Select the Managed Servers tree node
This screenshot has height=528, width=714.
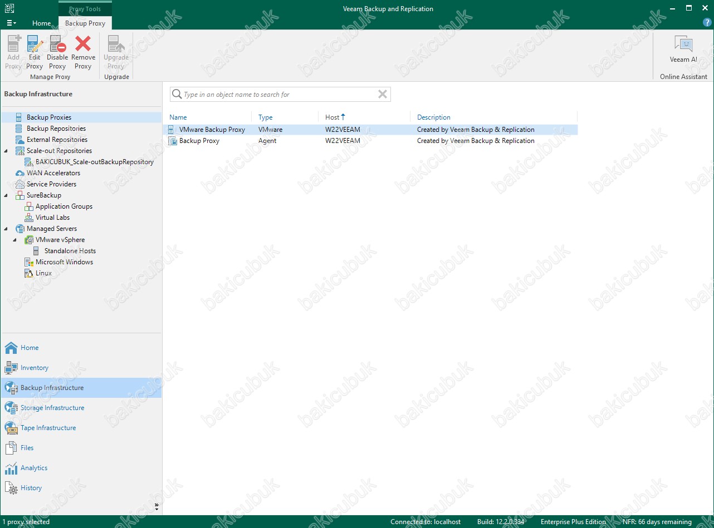click(52, 229)
